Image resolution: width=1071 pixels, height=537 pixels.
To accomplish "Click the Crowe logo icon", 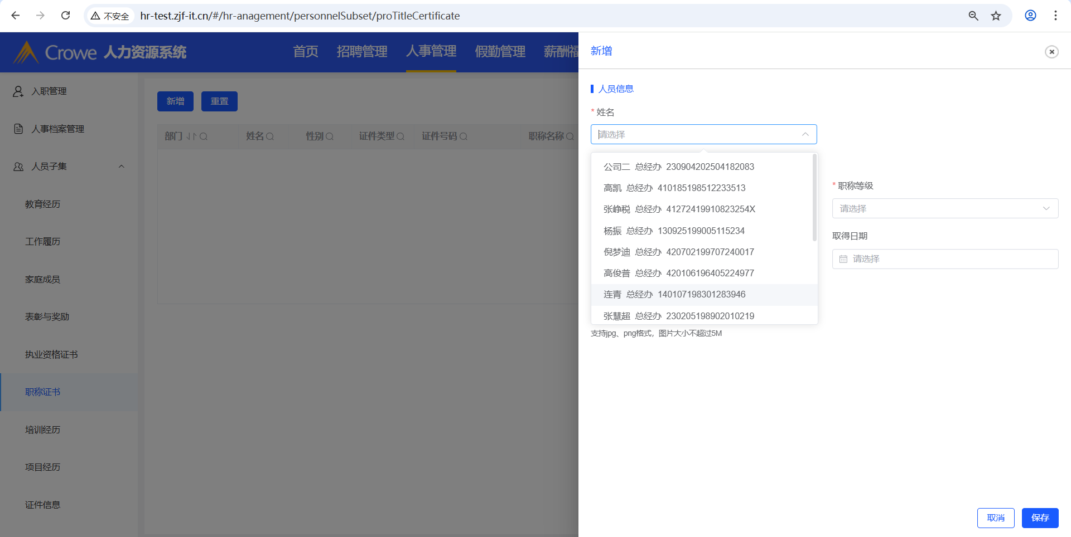I will [x=26, y=52].
